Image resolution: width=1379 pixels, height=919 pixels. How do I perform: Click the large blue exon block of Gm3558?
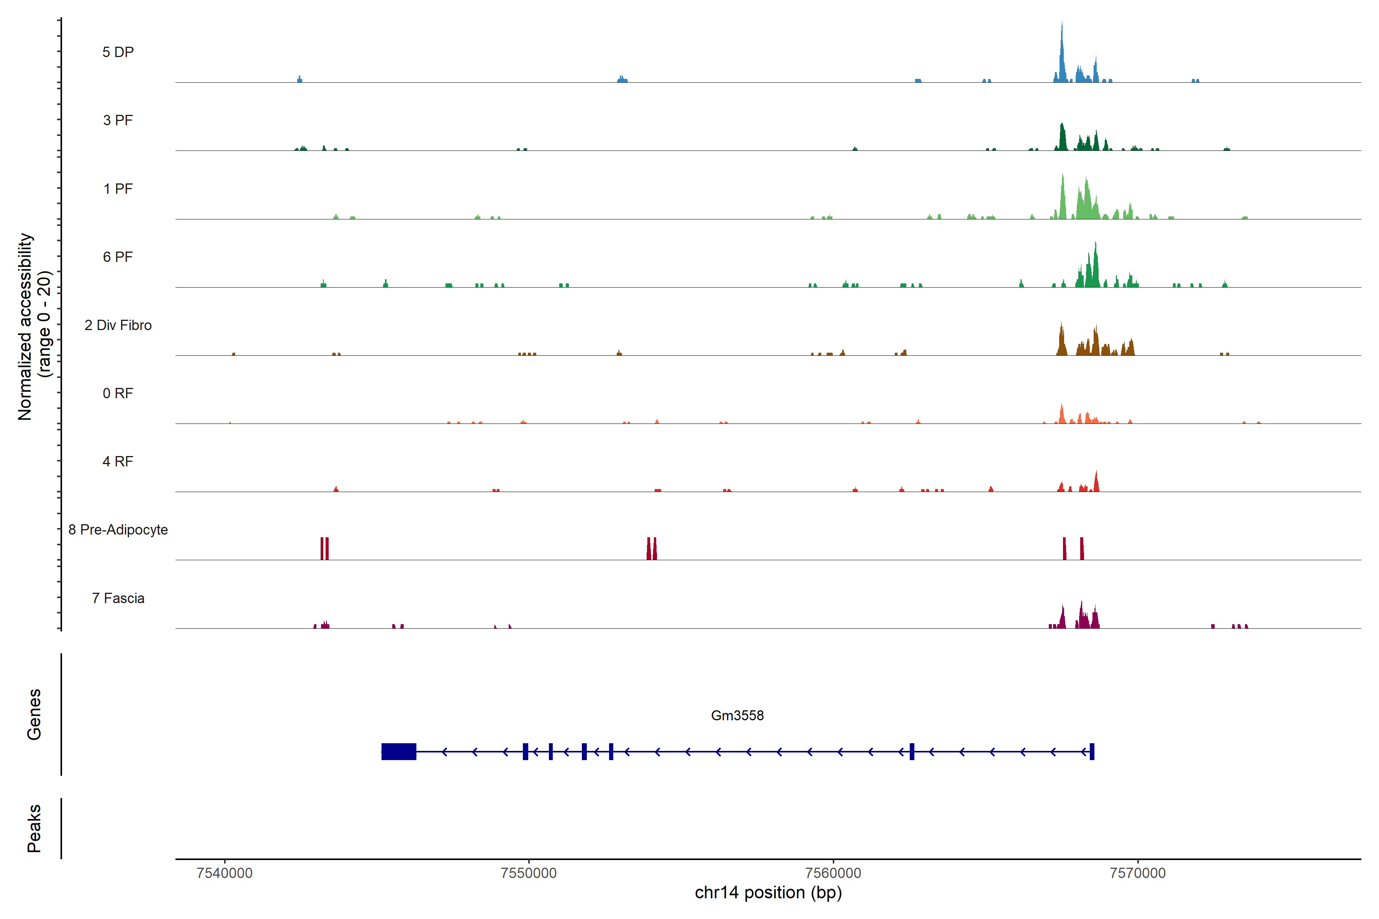[x=399, y=751]
